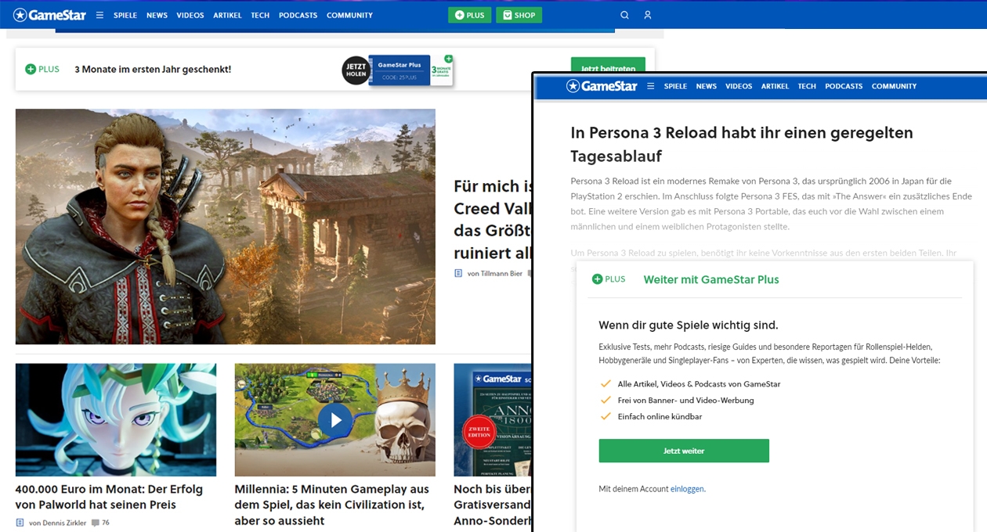This screenshot has height=532, width=987.
Task: Open 'Millennia: 5 Minuten Gameplay' headline
Action: [332, 505]
